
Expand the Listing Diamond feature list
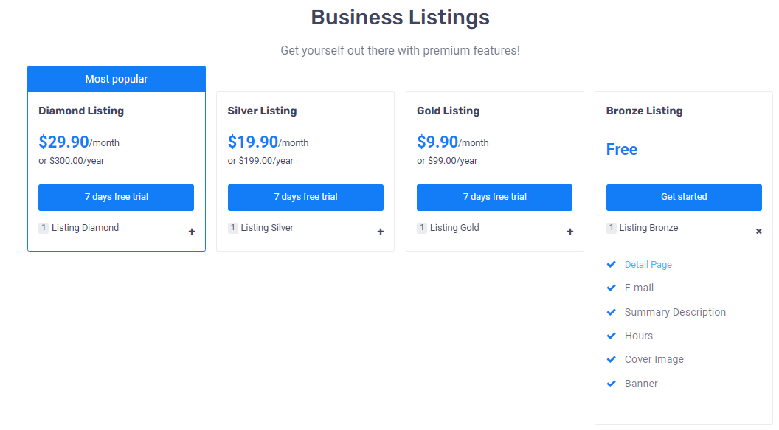pos(191,232)
